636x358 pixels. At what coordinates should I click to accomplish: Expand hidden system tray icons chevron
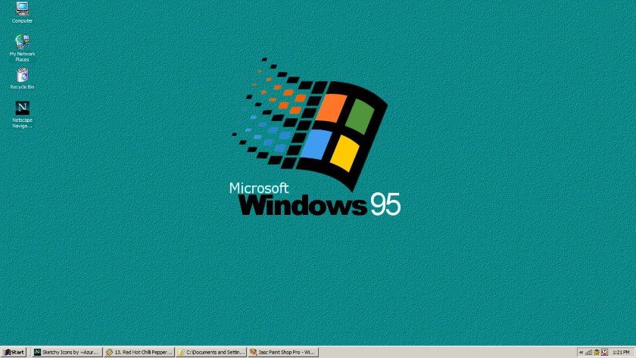tap(581, 352)
